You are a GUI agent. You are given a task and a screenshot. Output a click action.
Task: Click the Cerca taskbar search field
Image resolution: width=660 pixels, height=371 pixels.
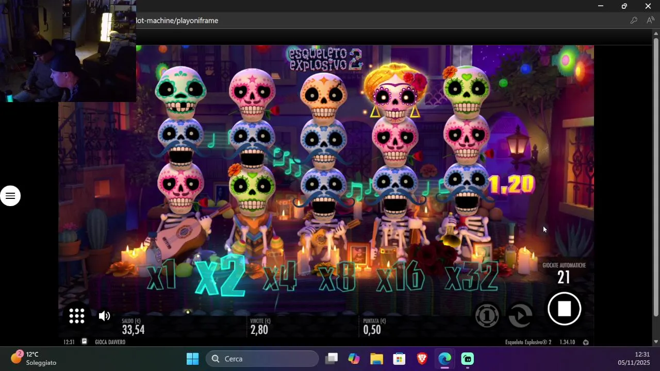262,359
